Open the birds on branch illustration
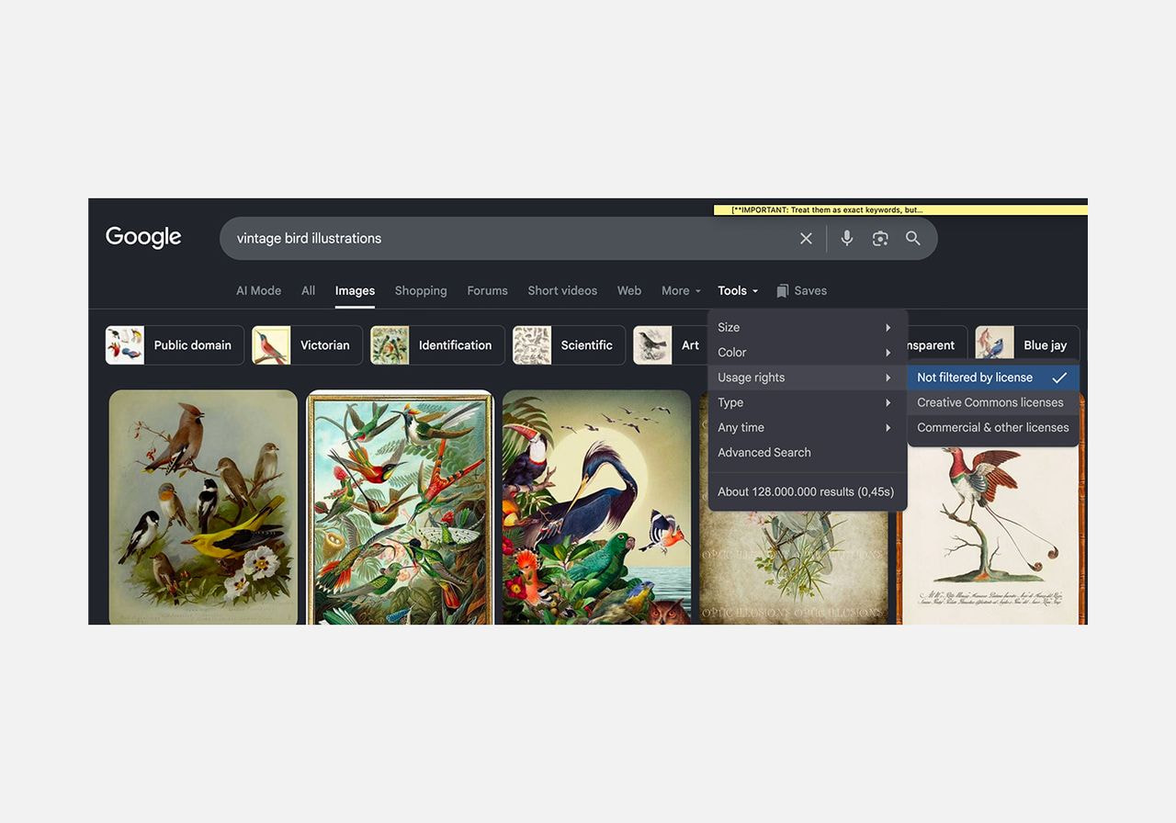Image resolution: width=1176 pixels, height=823 pixels. (203, 507)
